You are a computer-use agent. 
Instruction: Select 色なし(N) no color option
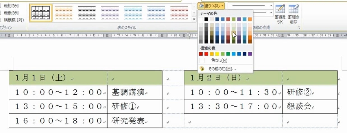(226, 60)
